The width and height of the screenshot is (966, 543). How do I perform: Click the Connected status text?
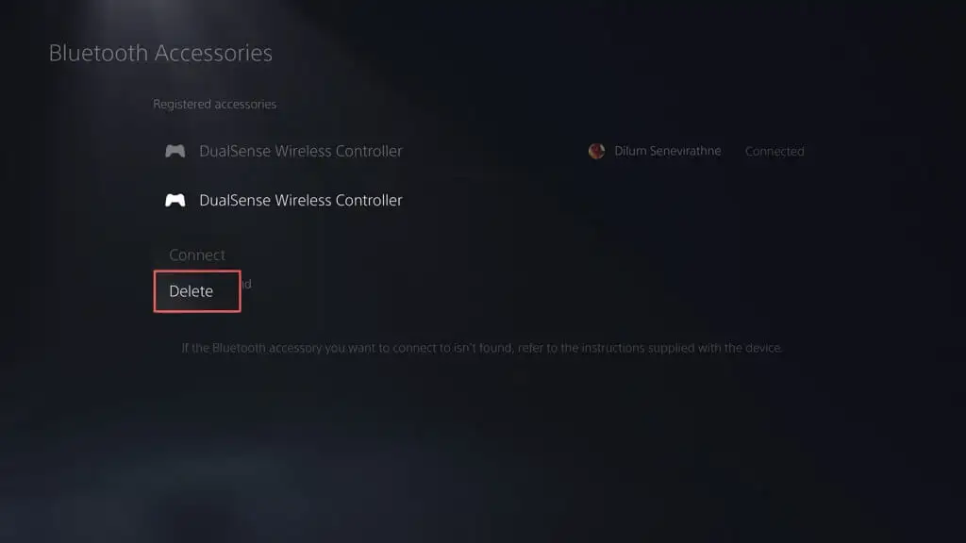click(x=774, y=151)
